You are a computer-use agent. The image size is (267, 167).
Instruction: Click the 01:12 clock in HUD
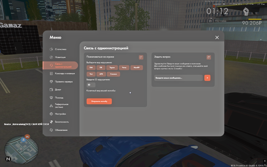(x=217, y=11)
